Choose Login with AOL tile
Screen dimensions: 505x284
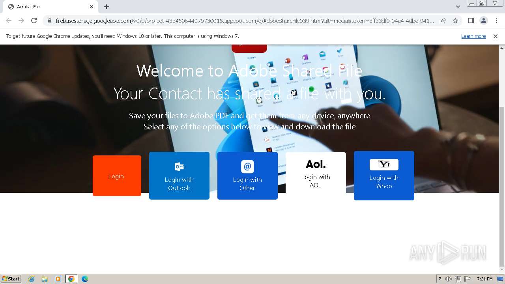(x=316, y=173)
